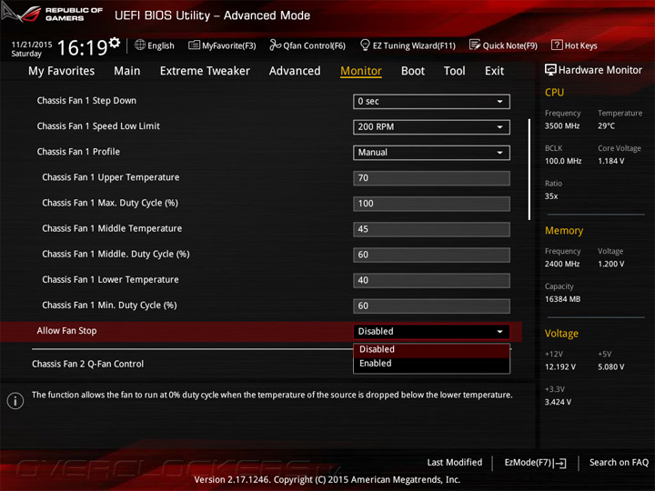Select Chassis Fan 1 Profile label
Screen dimensions: 655x491
click(x=78, y=152)
